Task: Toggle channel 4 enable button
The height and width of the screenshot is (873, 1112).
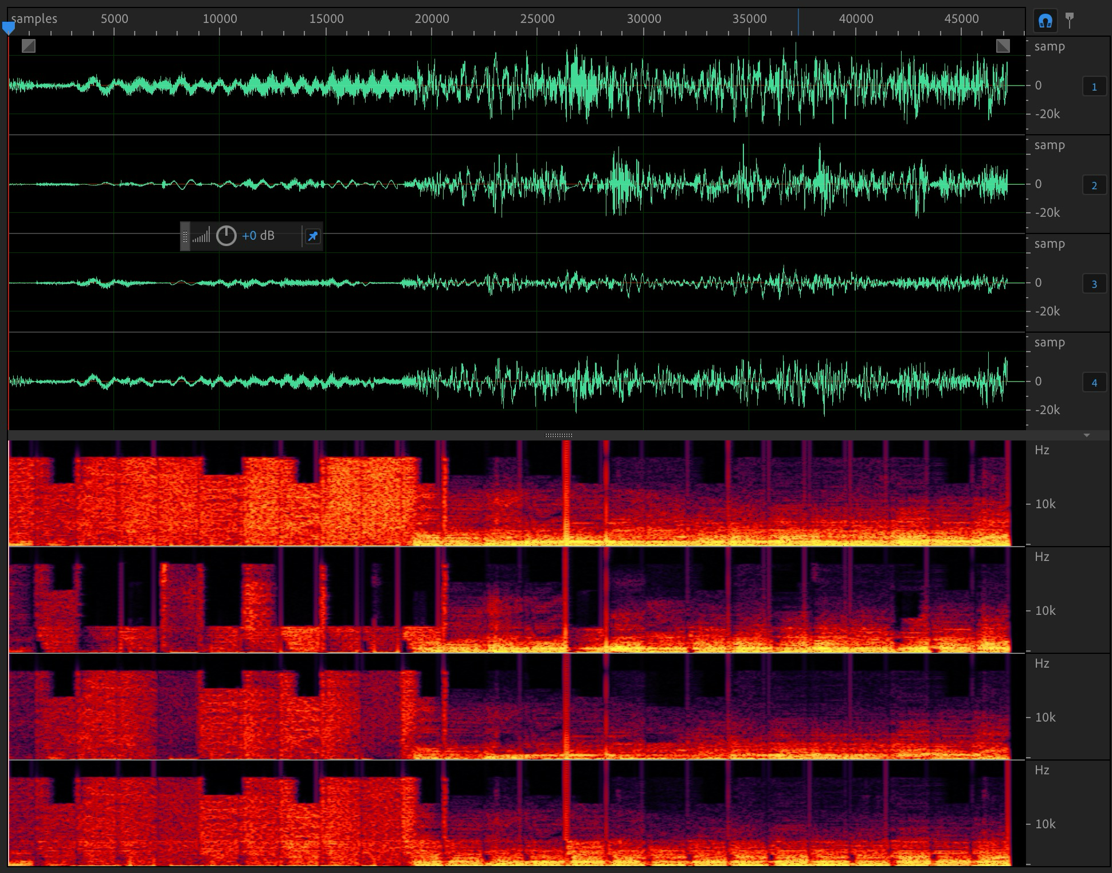Action: pos(1094,383)
